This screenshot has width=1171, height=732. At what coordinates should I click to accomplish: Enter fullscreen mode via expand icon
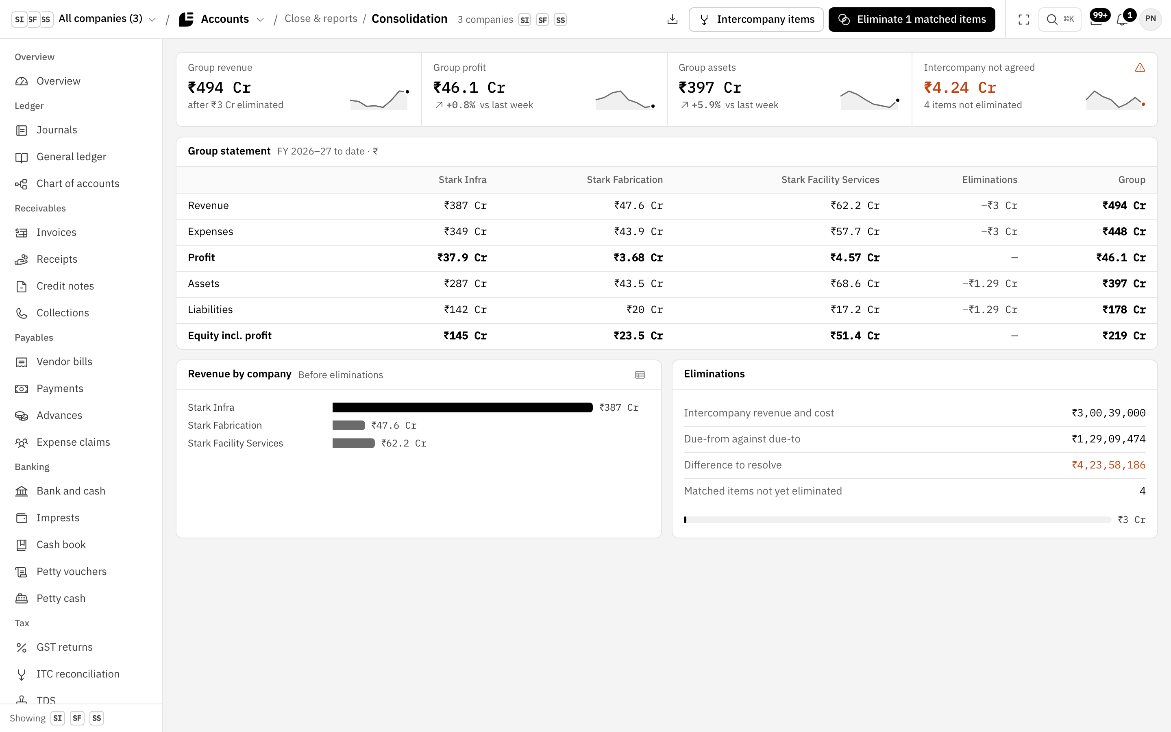point(1023,20)
